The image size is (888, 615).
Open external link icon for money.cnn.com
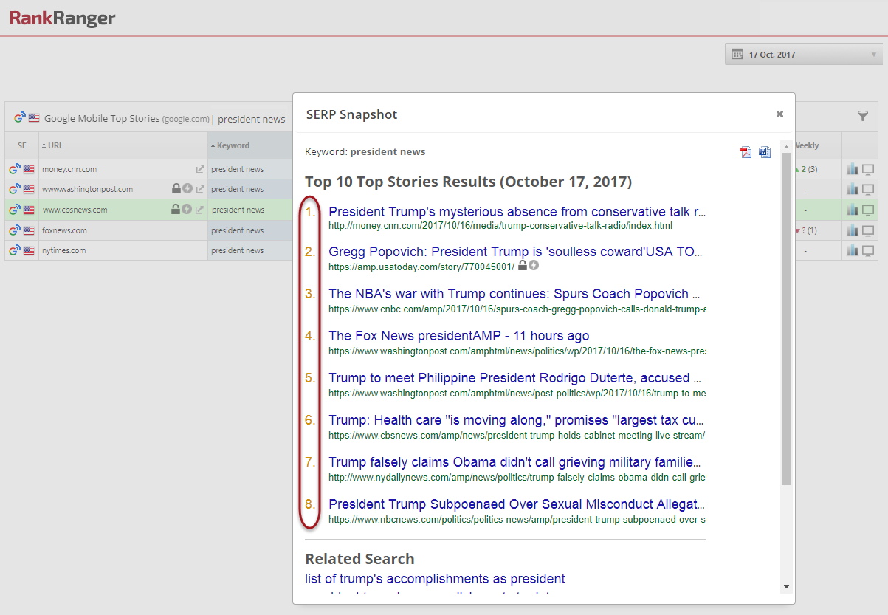click(199, 169)
